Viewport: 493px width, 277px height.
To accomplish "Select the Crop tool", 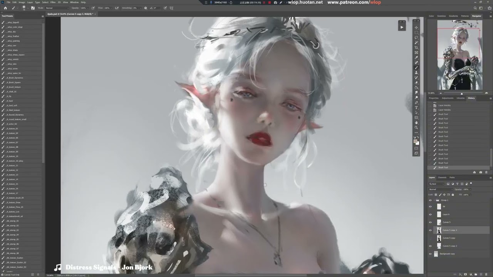I will click(416, 48).
